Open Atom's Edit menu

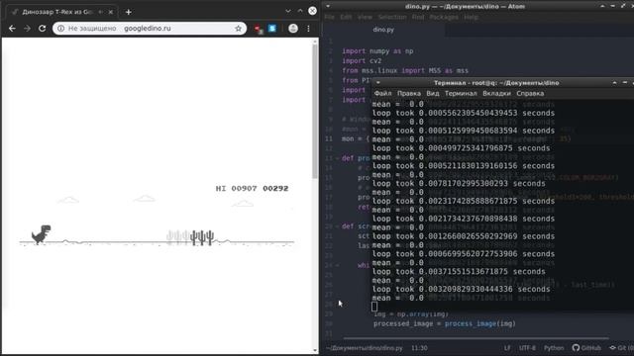click(x=346, y=17)
